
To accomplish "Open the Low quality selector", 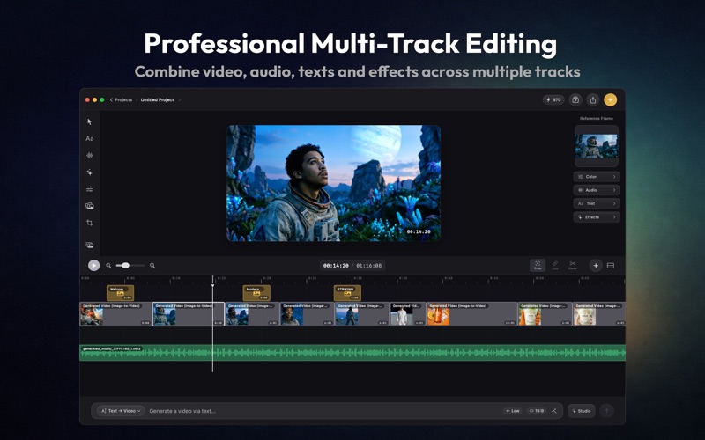I will [x=513, y=411].
